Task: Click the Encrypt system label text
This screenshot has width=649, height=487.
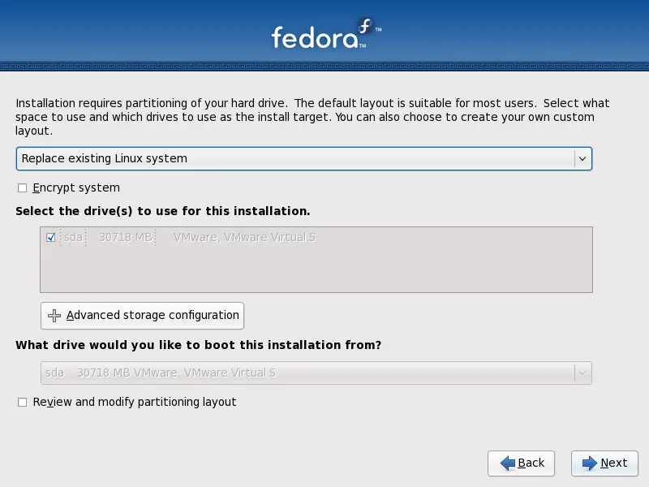Action: 76,188
